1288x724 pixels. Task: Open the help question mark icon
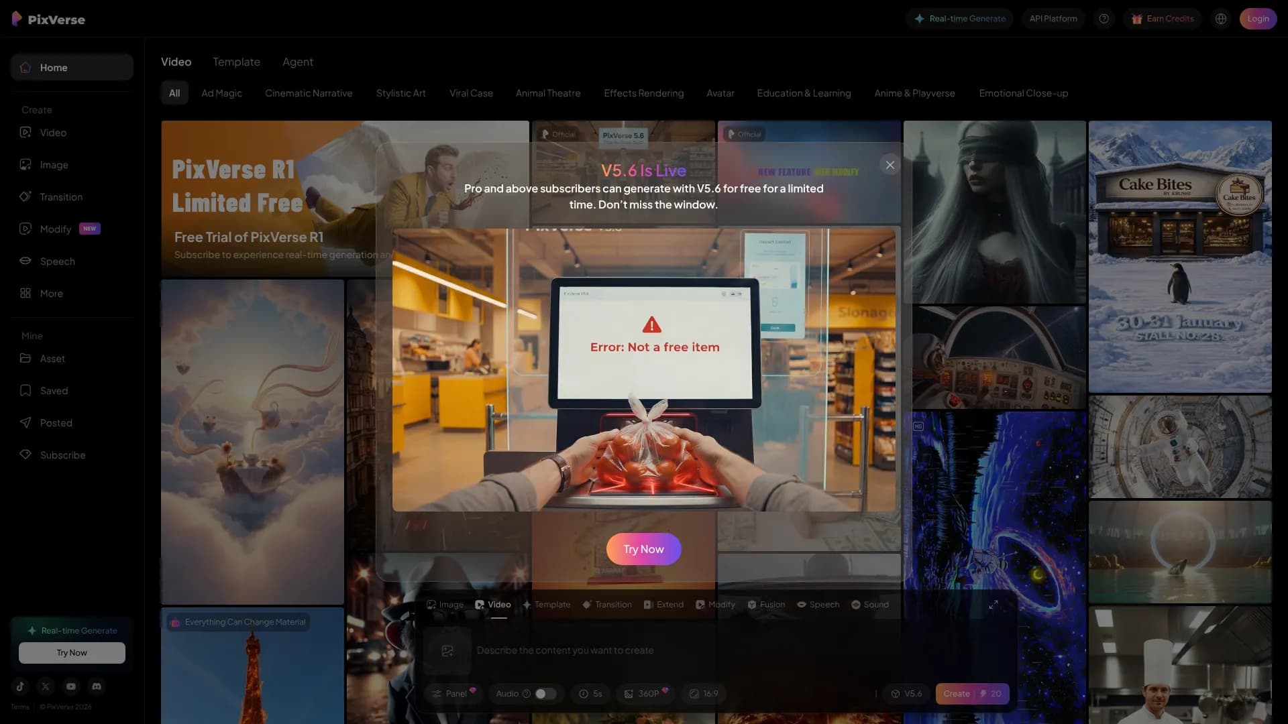[x=1104, y=19]
